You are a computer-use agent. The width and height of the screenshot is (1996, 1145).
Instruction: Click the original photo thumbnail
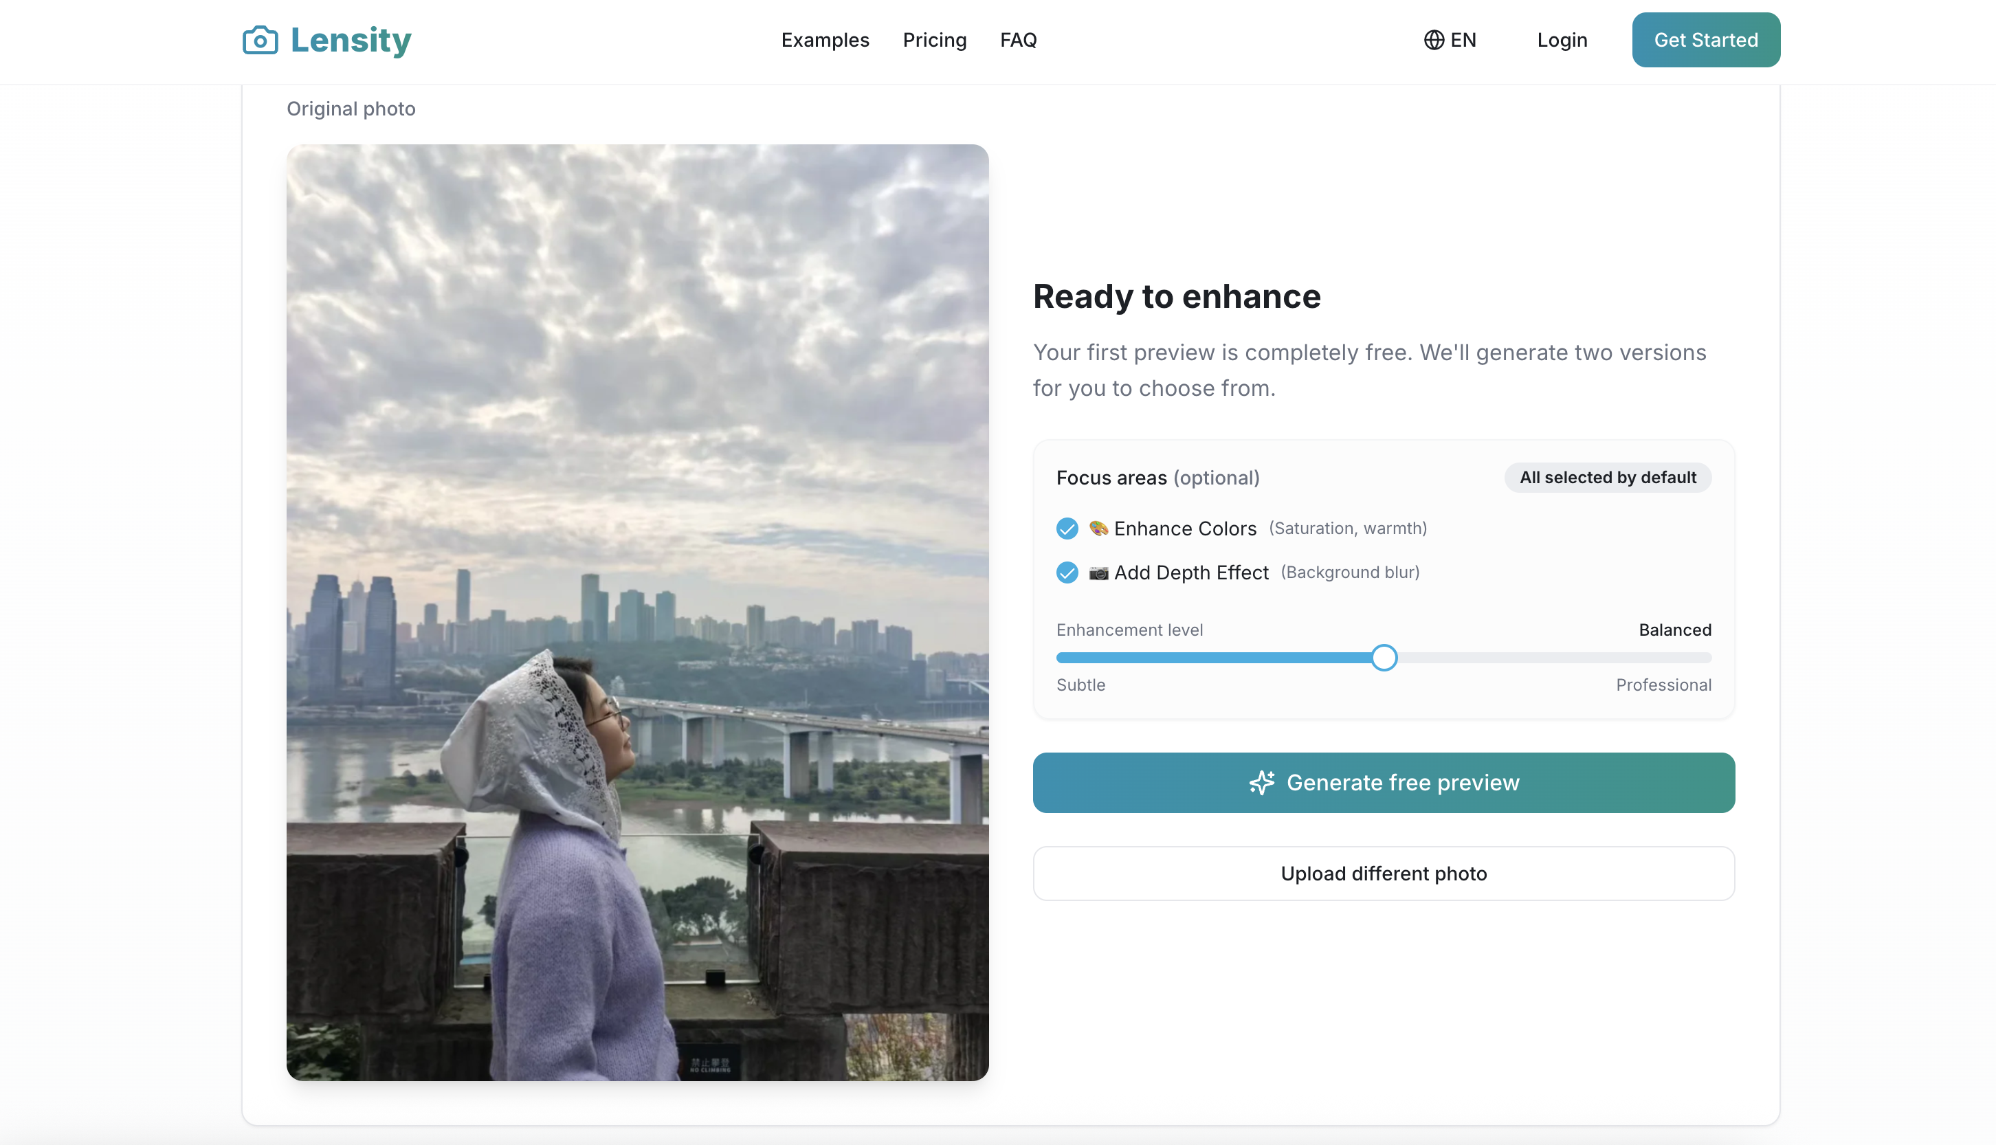tap(637, 612)
